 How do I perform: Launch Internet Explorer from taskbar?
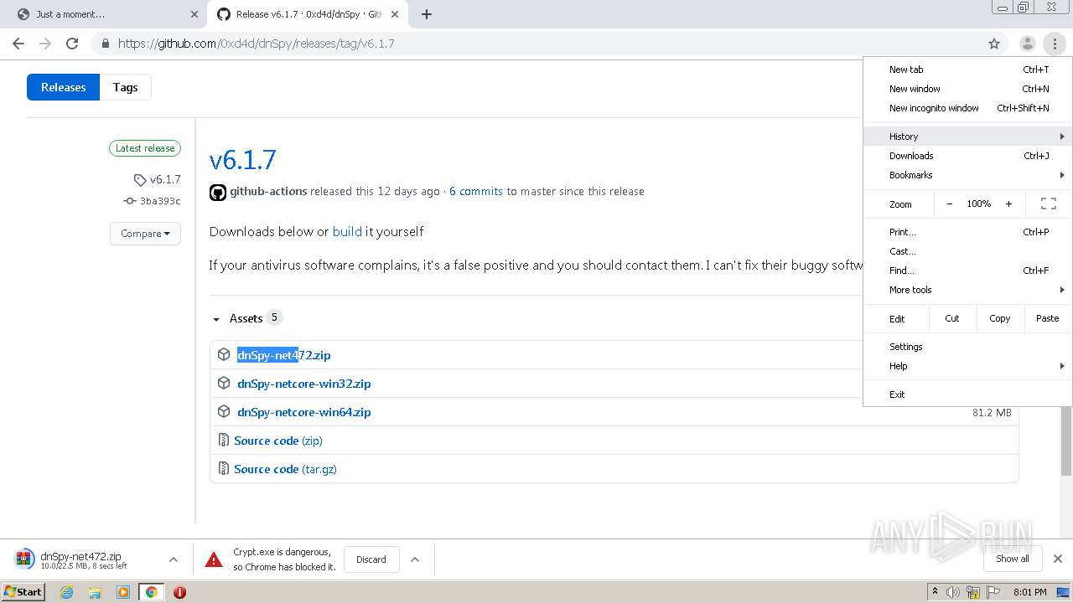point(67,592)
